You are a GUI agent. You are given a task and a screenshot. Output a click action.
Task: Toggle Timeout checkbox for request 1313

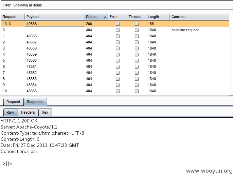pos(137,24)
